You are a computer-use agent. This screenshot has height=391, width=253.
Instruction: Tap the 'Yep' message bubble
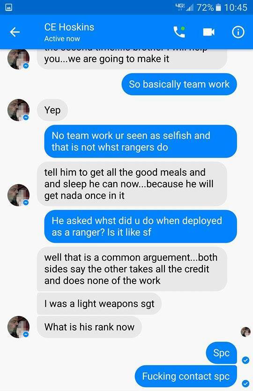52,110
